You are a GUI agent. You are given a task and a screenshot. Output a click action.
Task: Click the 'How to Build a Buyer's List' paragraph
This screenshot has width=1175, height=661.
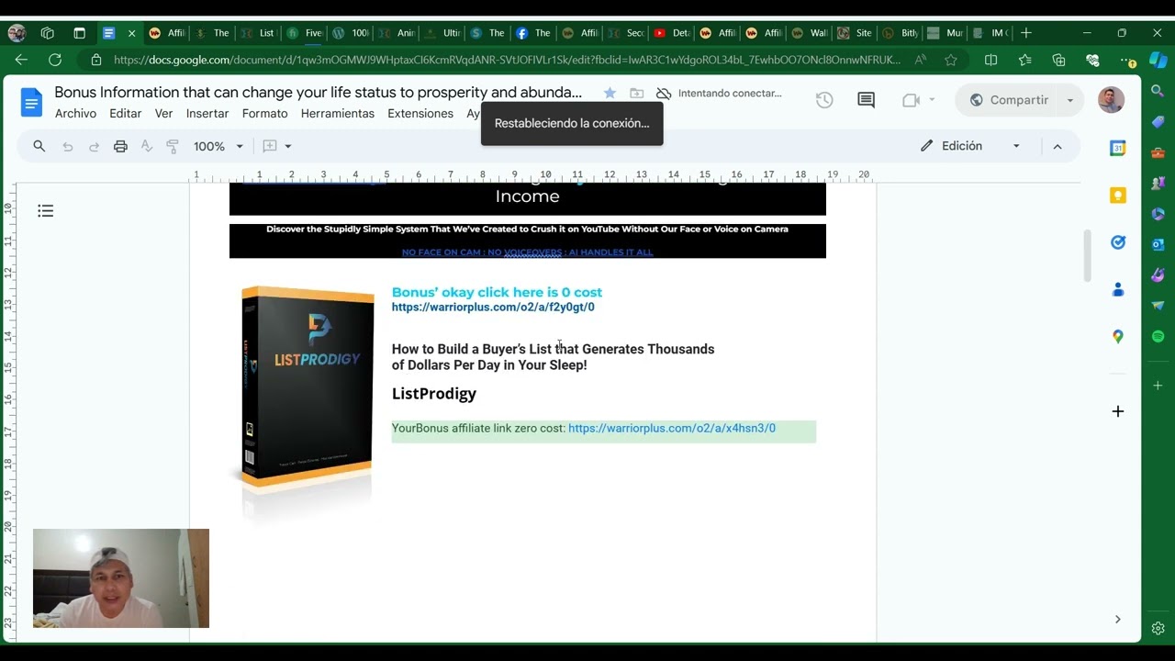click(x=553, y=357)
